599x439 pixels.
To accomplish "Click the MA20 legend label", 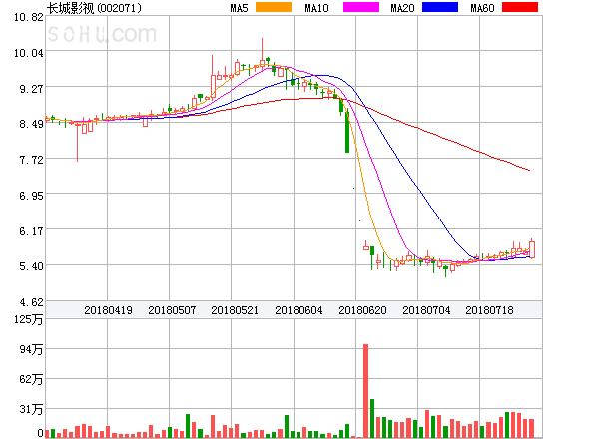I will point(402,8).
